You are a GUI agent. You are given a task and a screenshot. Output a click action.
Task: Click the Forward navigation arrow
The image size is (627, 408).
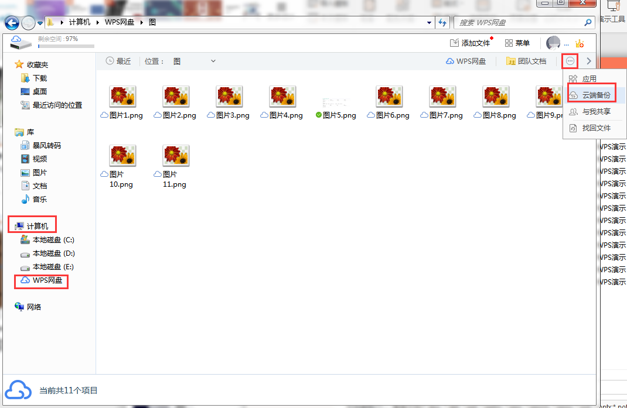pyautogui.click(x=28, y=23)
